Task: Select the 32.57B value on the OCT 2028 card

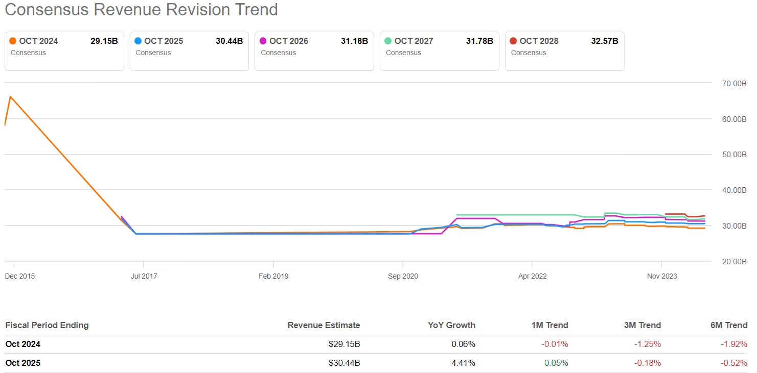Action: point(605,41)
